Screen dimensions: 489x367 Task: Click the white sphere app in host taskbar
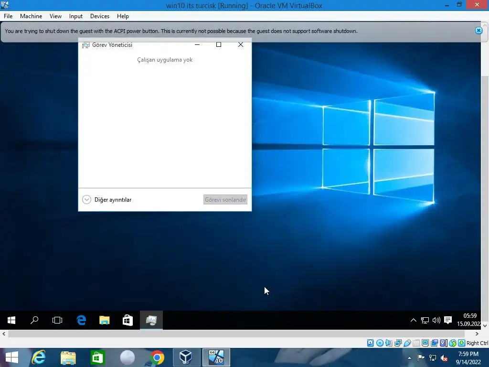point(127,357)
